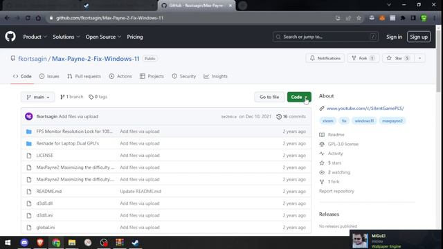
Task: Open the Pricing page
Action: click(135, 37)
